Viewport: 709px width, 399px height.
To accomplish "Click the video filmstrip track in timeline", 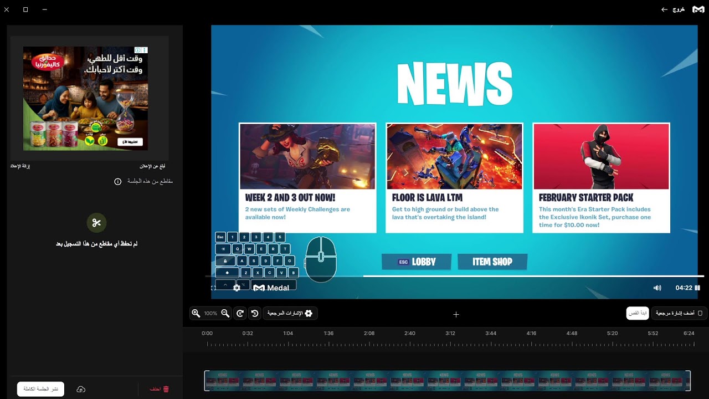I will (x=448, y=381).
